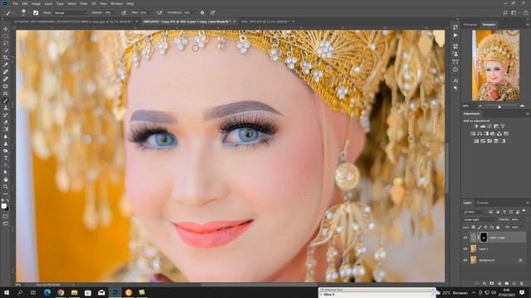Hide the Background layer
The image size is (531, 298).
[465, 260]
